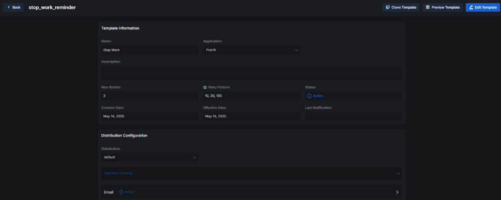Click the Effective Date field

tap(251, 116)
